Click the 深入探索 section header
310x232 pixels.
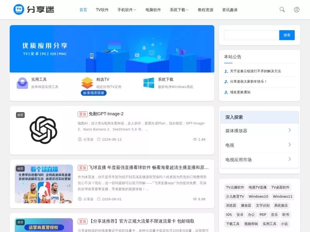pos(259,117)
